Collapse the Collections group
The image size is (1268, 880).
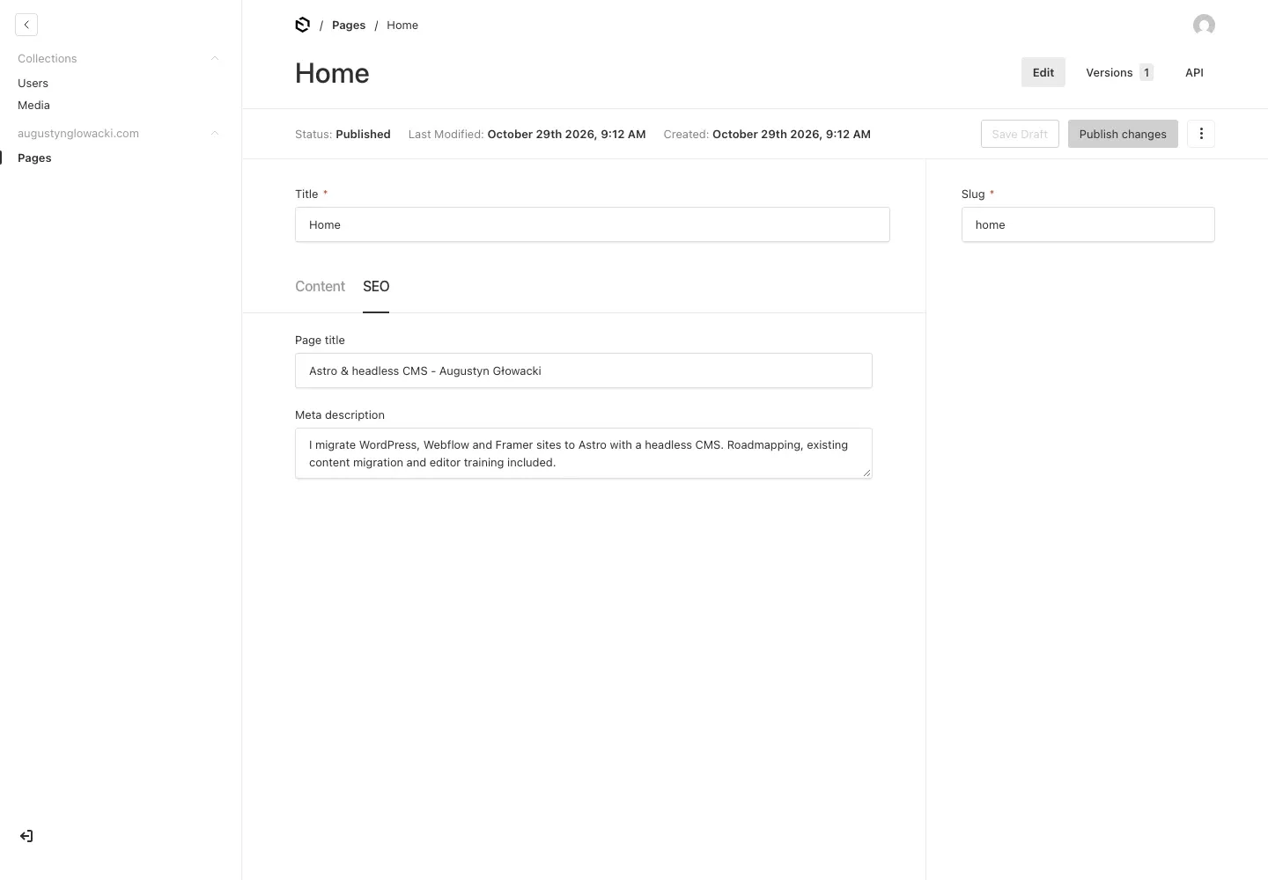[x=215, y=59]
